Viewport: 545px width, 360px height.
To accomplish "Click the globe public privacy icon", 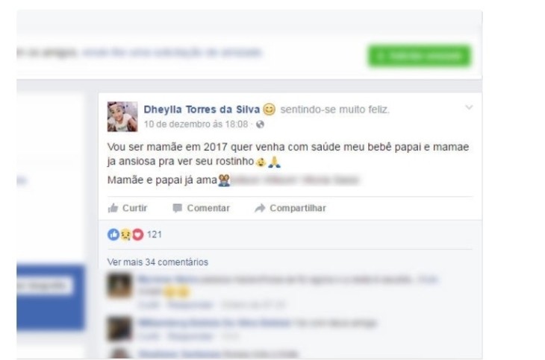I will coord(260,124).
